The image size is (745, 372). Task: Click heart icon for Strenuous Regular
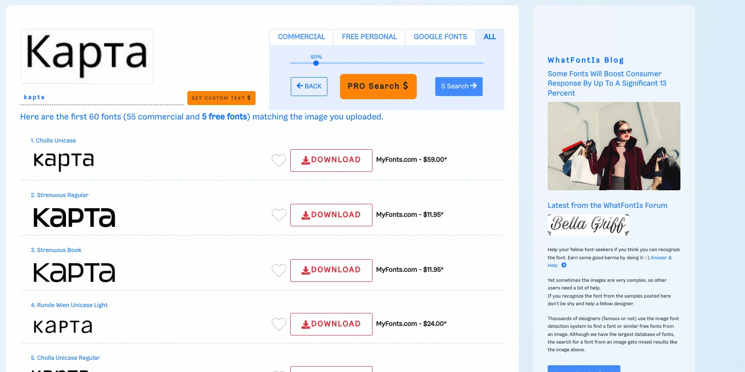(279, 215)
